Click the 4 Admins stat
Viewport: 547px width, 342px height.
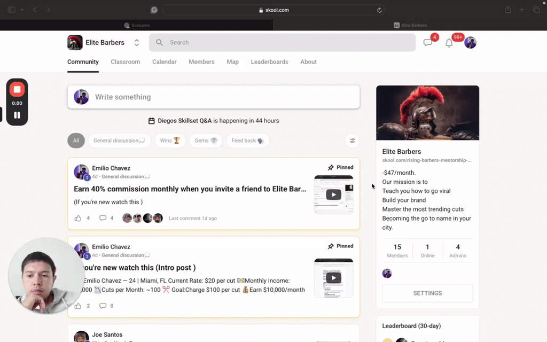[x=458, y=251]
